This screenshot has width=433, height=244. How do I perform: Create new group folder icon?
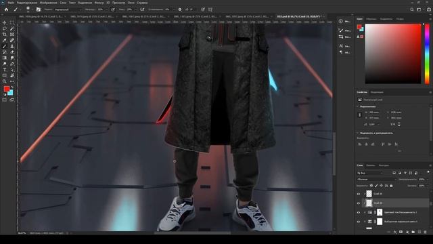[x=413, y=232]
